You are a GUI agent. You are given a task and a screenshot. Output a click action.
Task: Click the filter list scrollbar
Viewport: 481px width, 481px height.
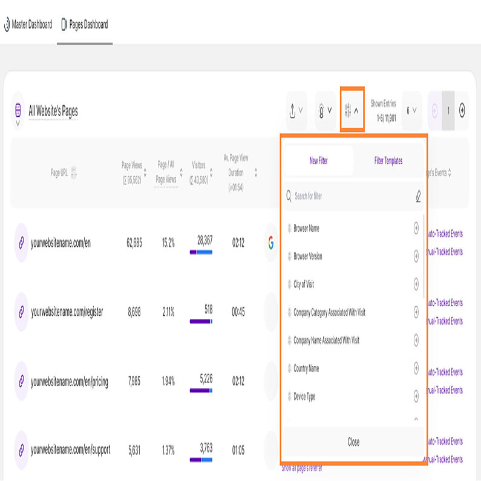(424, 256)
